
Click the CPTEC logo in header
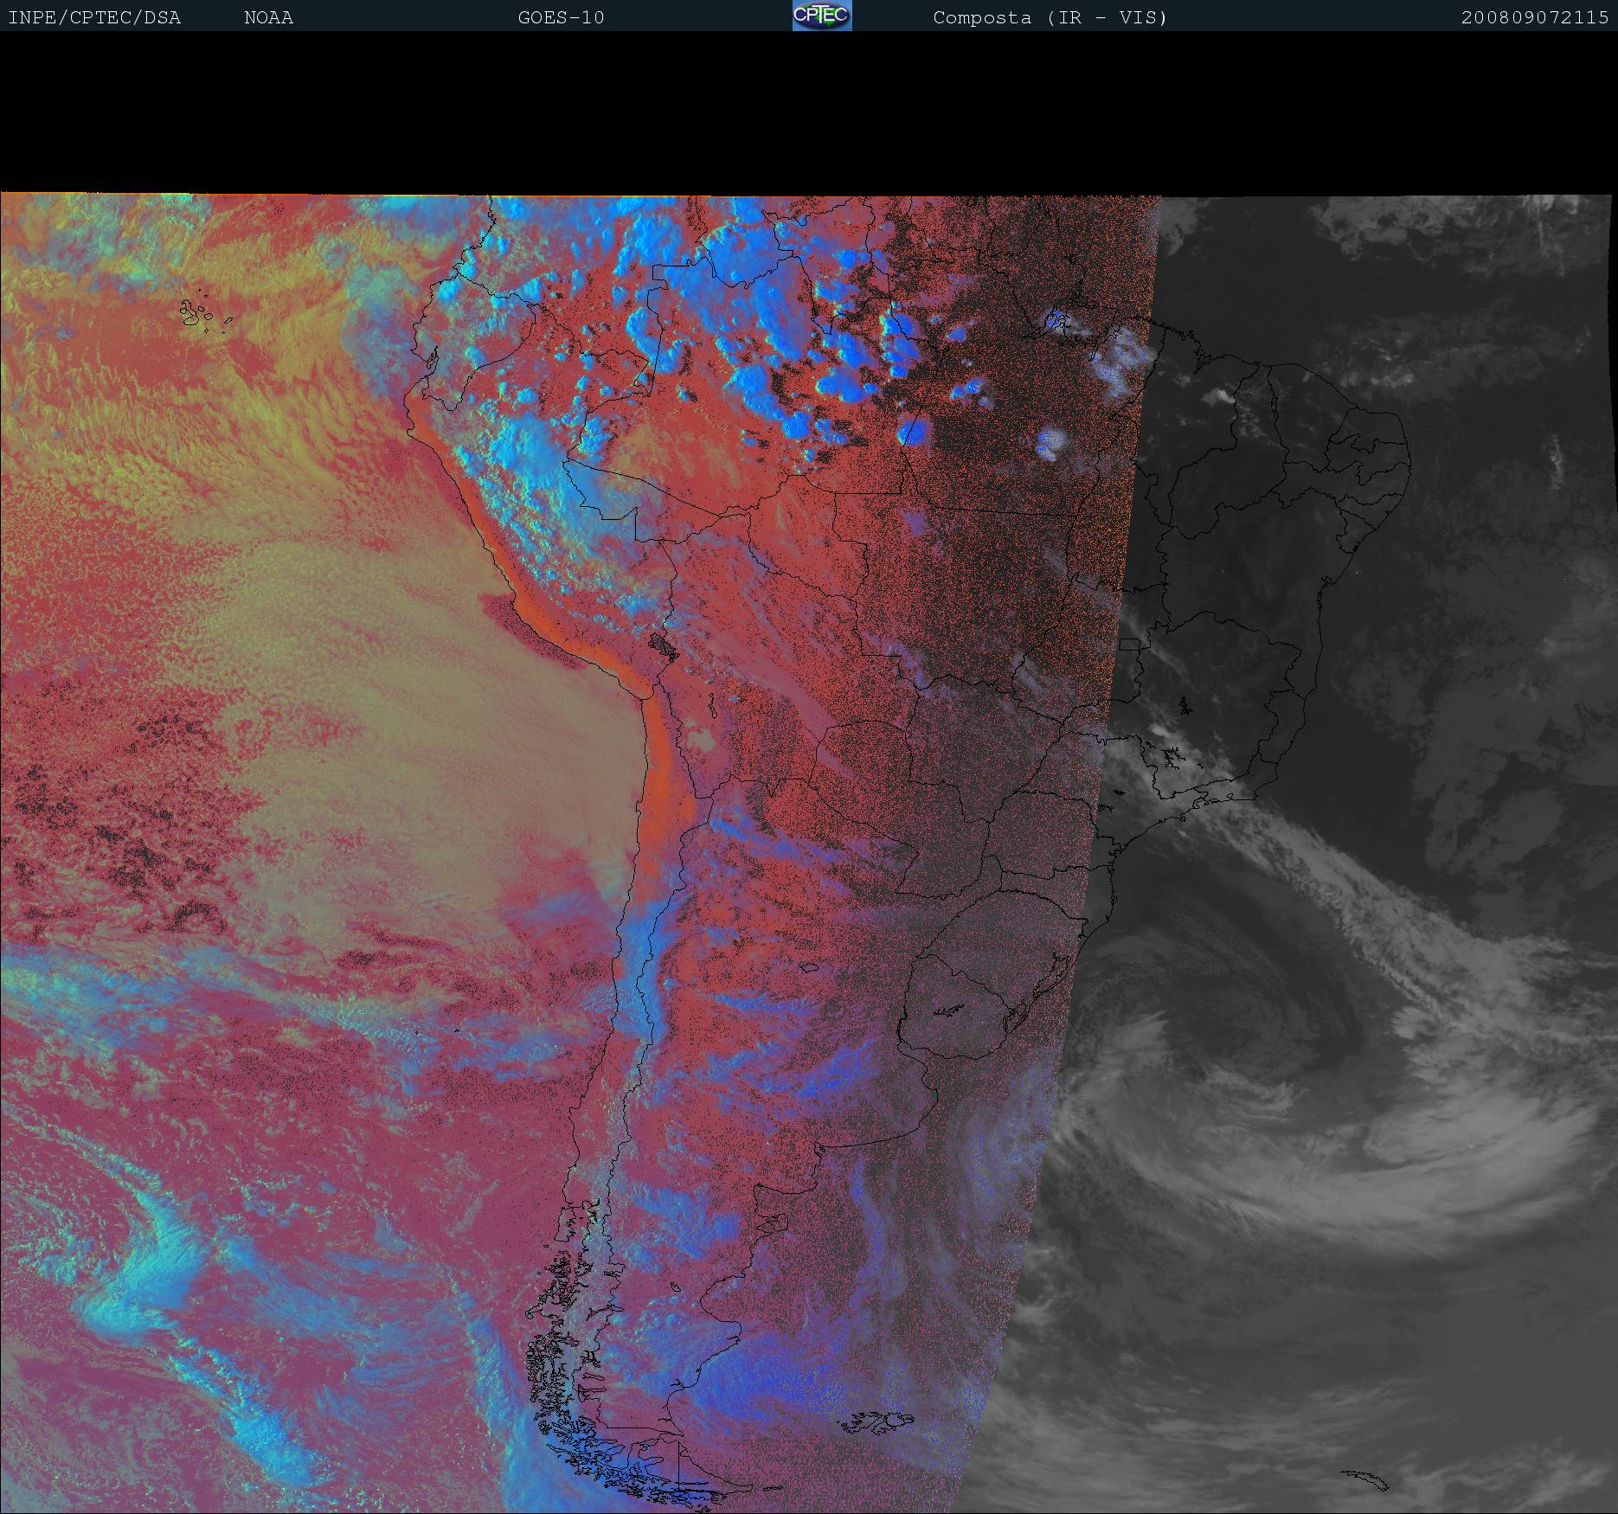pyautogui.click(x=821, y=16)
